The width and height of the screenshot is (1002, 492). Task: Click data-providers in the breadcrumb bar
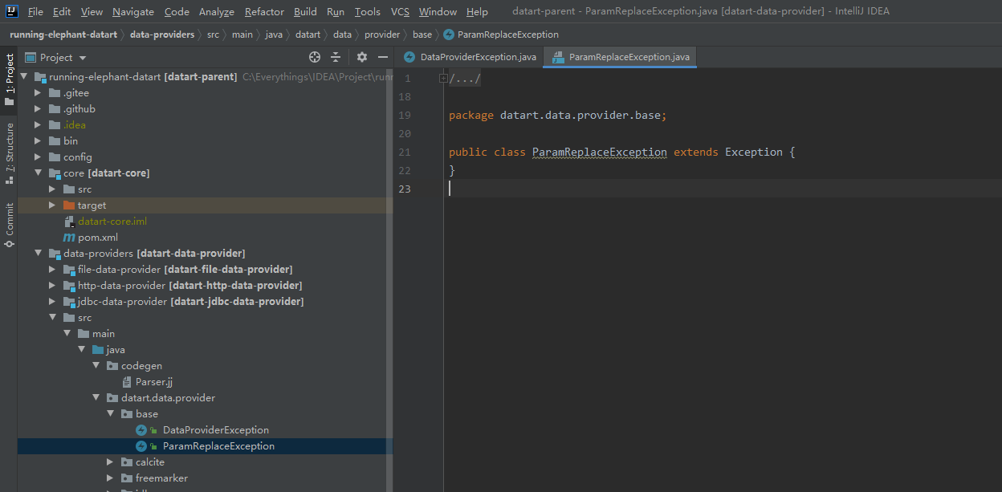click(x=162, y=35)
